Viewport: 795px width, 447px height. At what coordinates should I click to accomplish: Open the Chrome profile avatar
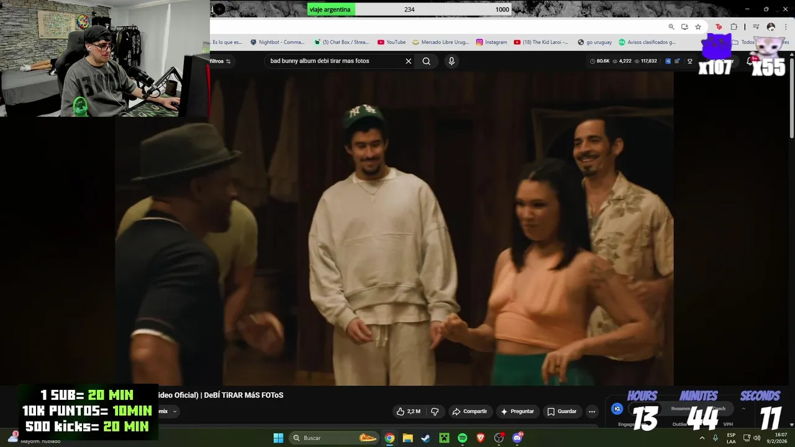tap(771, 27)
